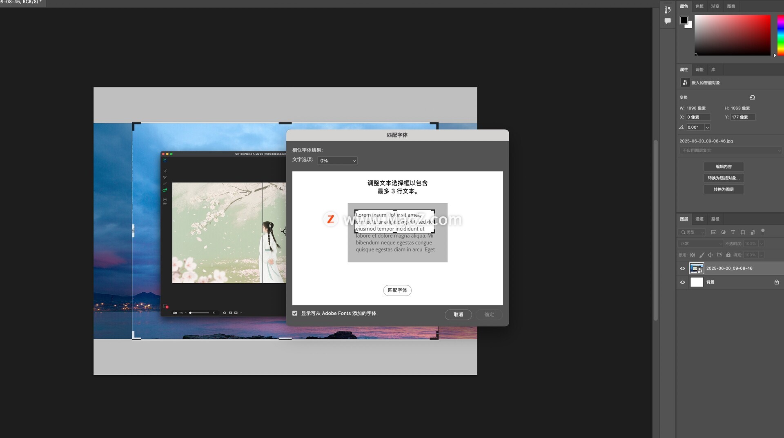
Task: Open the History panel icon
Action: [668, 10]
